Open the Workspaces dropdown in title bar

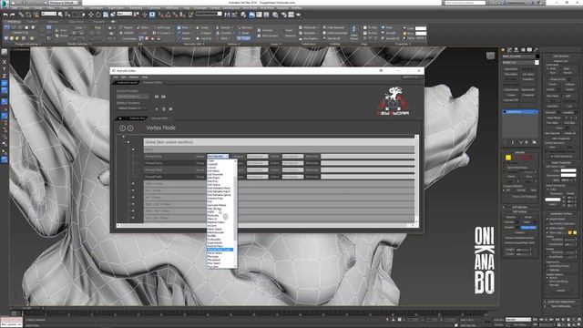tap(64, 3)
